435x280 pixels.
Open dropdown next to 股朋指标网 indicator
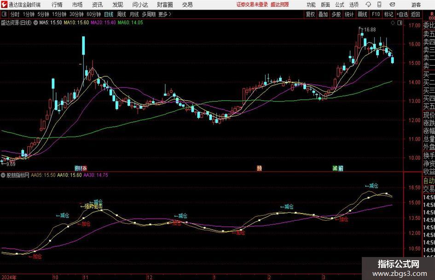pyautogui.click(x=3, y=175)
